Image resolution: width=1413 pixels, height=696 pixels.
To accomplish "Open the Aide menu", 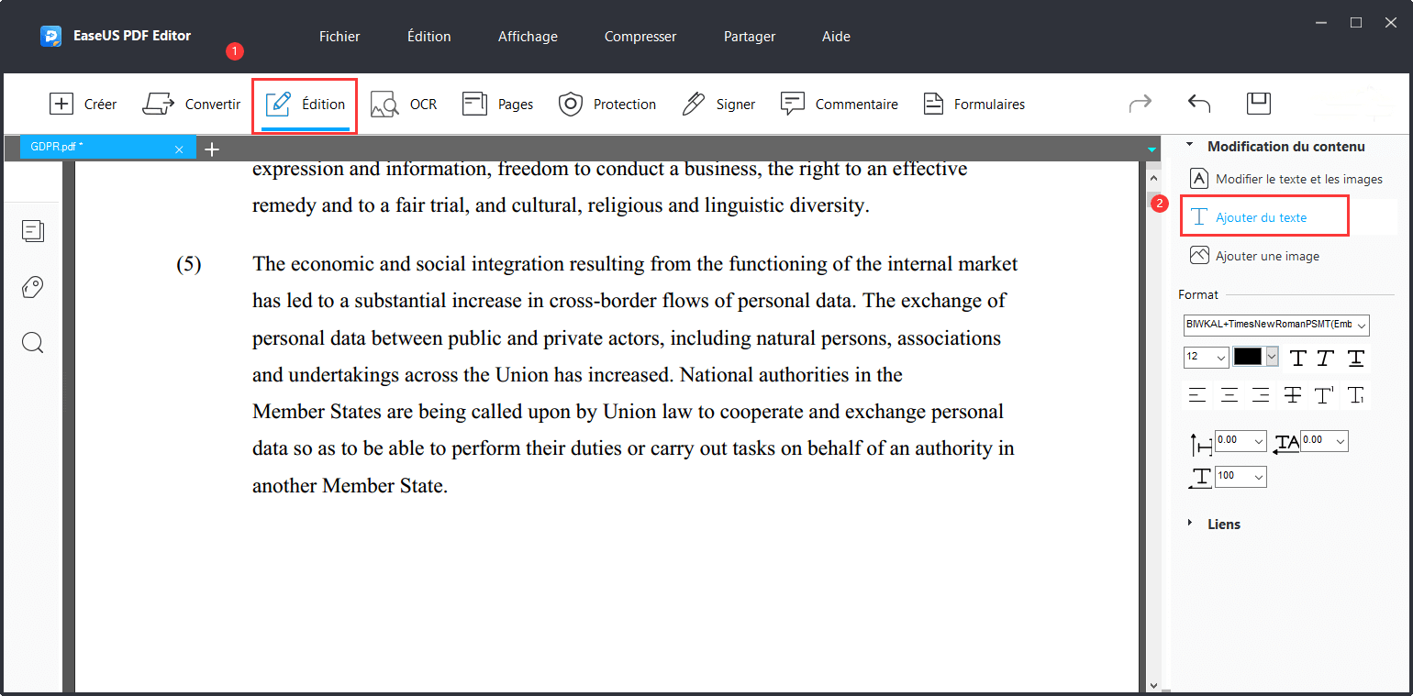I will [x=836, y=37].
